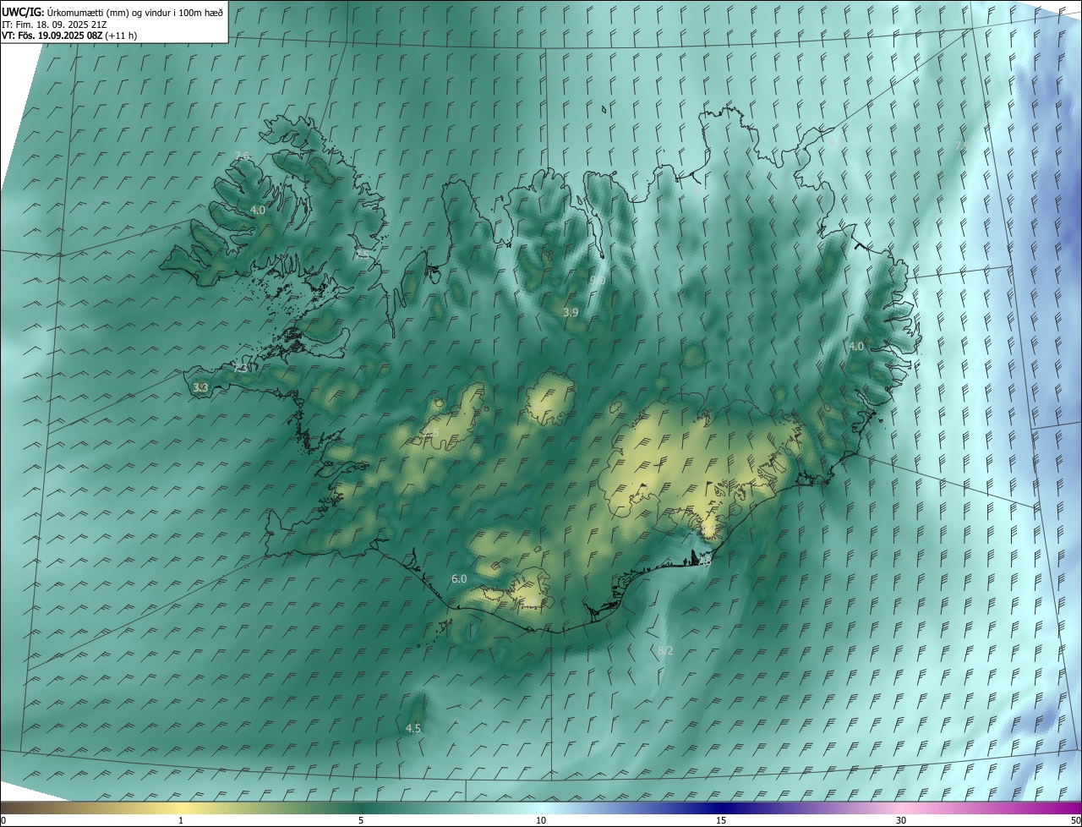Image resolution: width=1082 pixels, height=827 pixels.
Task: Click the 4.0 value in the East Fjords
Action: pos(856,346)
